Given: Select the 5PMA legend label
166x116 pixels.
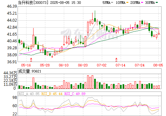Looking at the screenshot, I should click(106, 3).
